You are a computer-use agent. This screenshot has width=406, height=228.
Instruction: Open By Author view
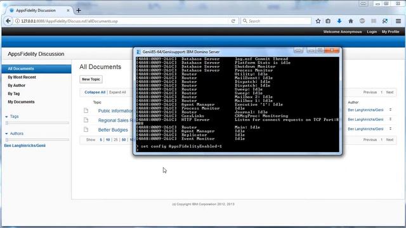[16, 85]
